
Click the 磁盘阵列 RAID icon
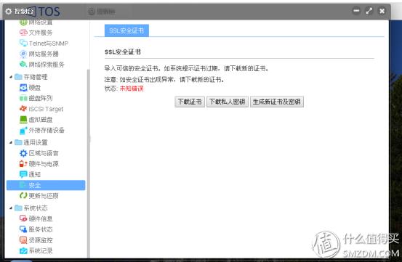(23, 98)
